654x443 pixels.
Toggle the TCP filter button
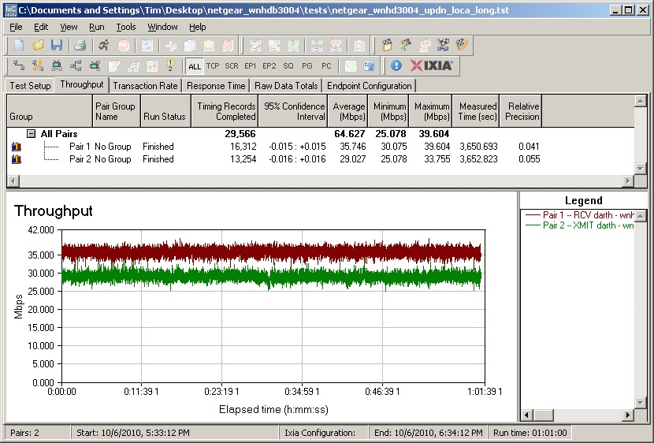tap(213, 66)
